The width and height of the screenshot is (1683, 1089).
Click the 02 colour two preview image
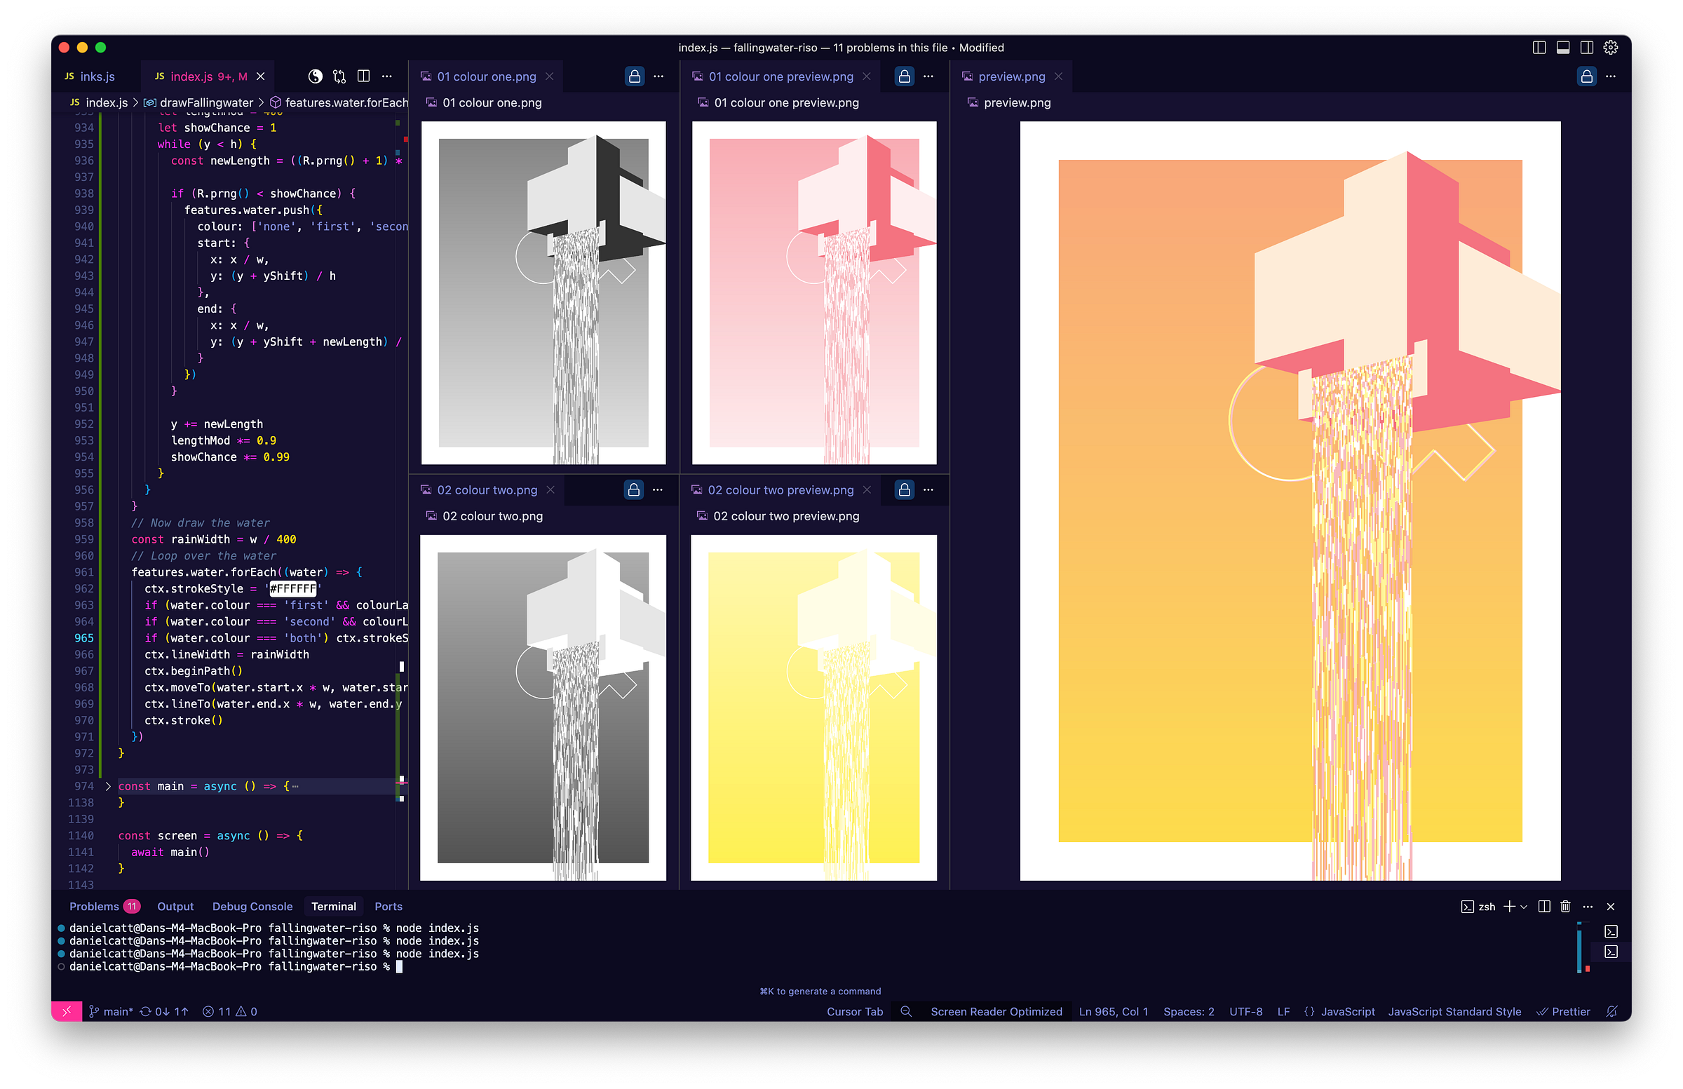(x=813, y=707)
